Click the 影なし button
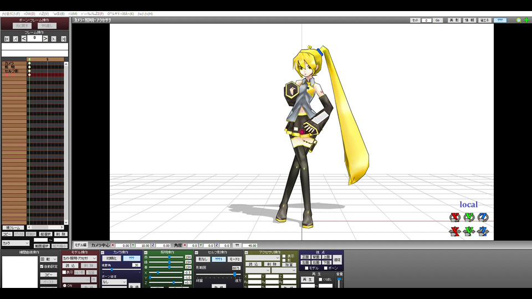Screen dimensions: 532x299 pos(203,259)
